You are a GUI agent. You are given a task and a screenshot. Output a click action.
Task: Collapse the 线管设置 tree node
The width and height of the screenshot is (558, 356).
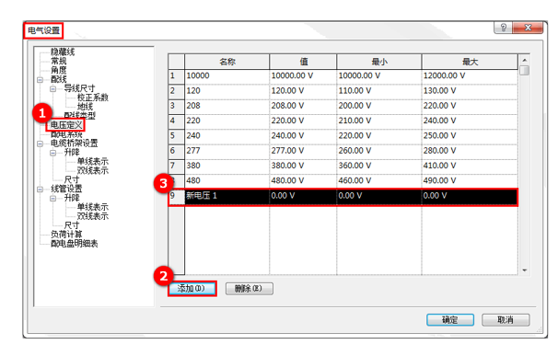coord(40,189)
